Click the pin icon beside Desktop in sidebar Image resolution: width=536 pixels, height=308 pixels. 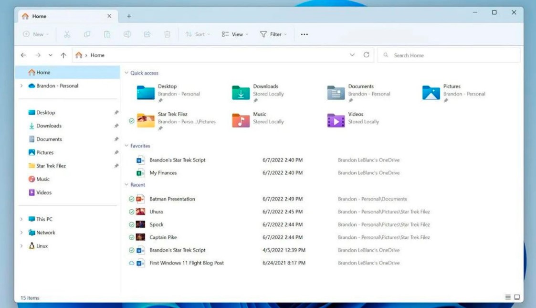pos(116,113)
